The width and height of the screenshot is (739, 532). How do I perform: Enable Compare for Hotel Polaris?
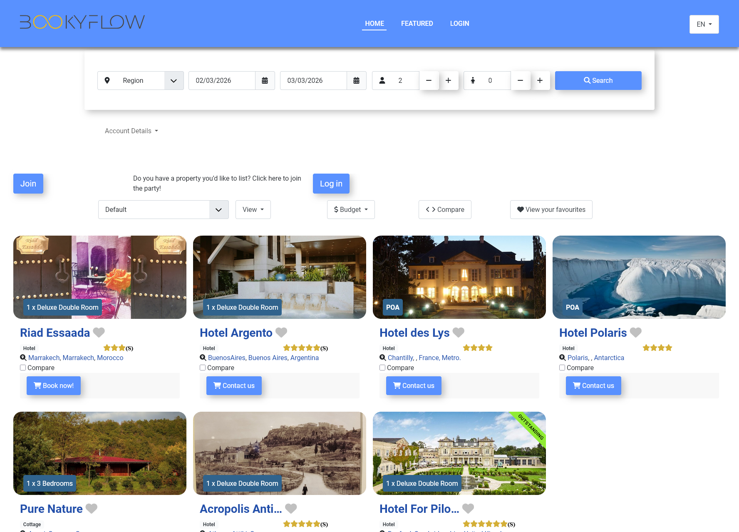(x=562, y=368)
